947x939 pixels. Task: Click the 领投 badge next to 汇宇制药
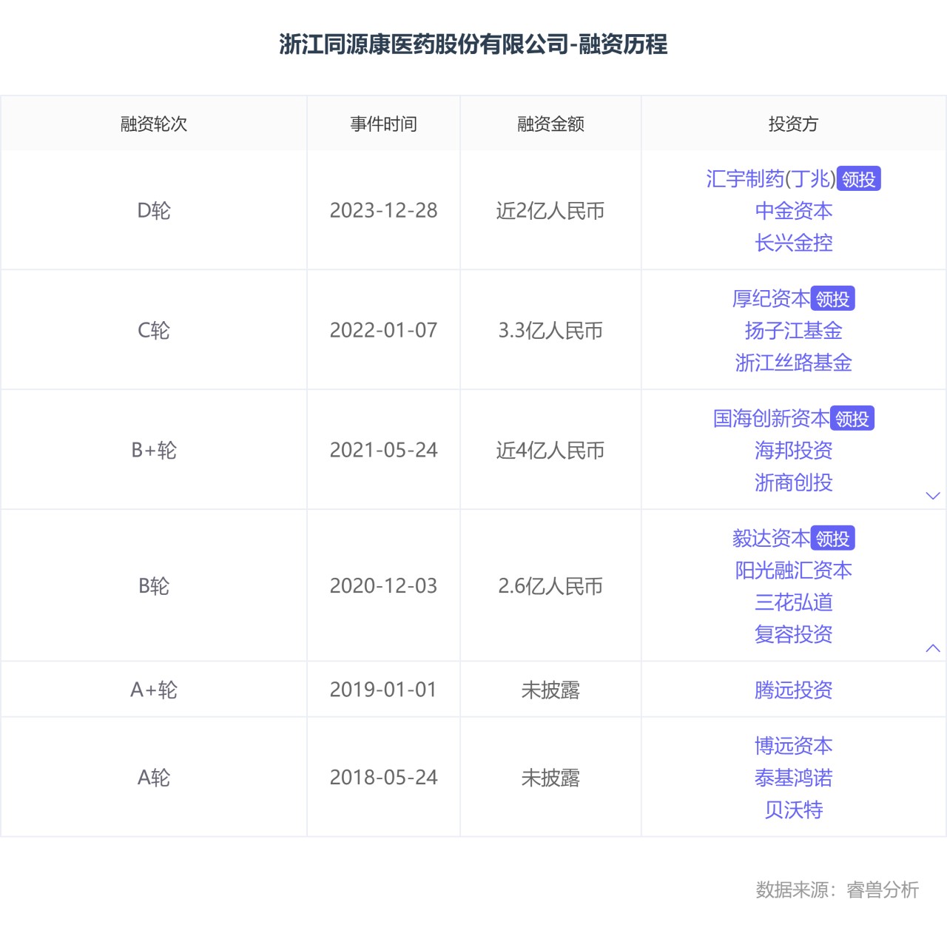tap(859, 179)
